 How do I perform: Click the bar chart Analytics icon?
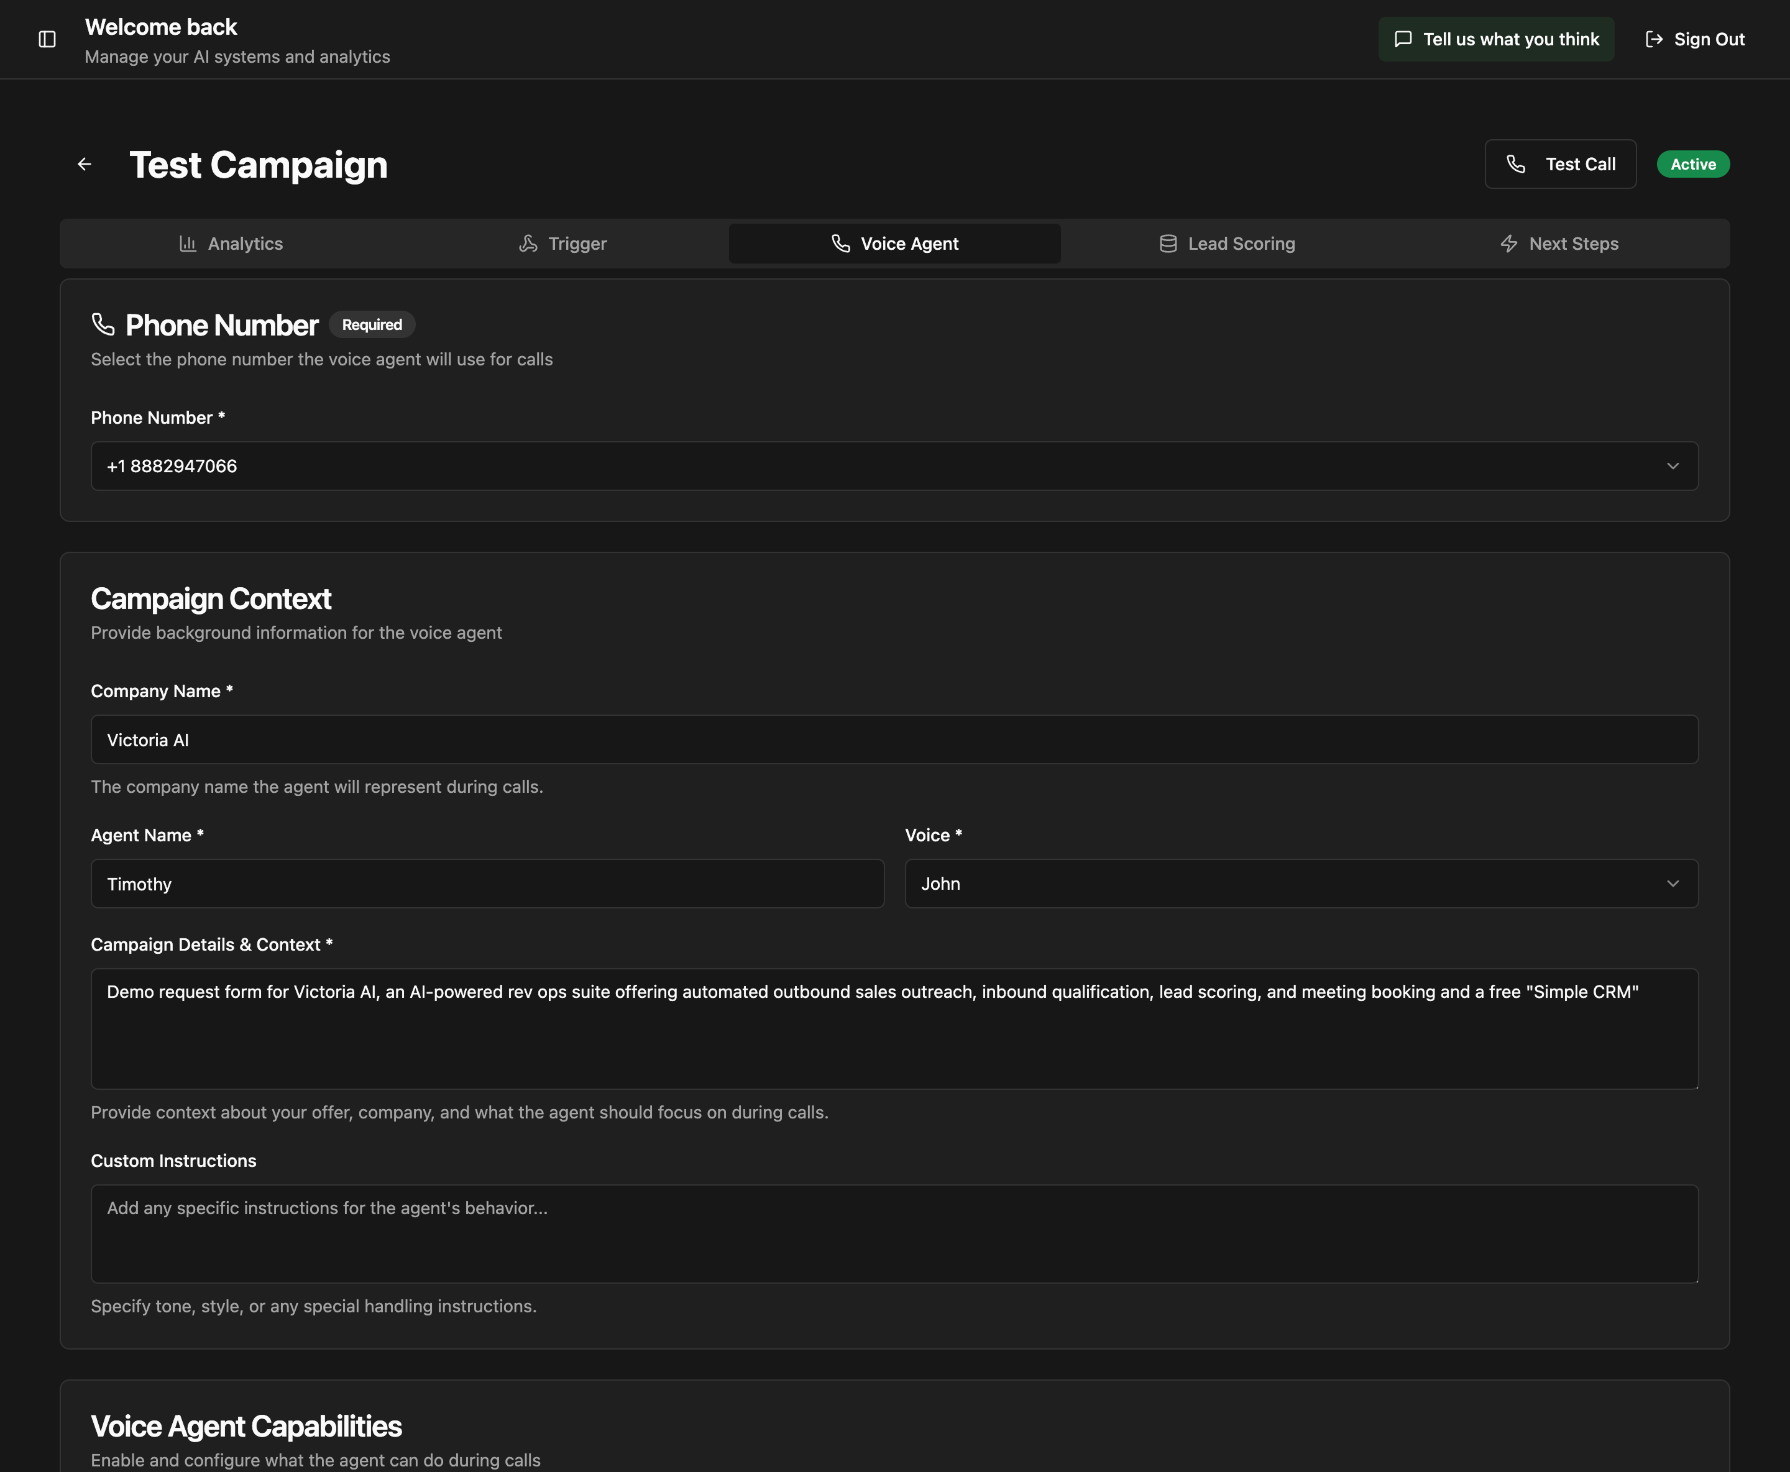(x=188, y=244)
